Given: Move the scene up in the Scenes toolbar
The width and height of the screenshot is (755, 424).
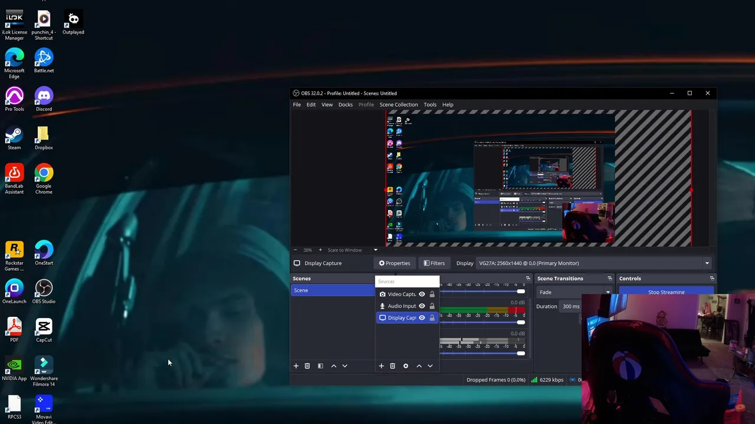Looking at the screenshot, I should [x=334, y=366].
